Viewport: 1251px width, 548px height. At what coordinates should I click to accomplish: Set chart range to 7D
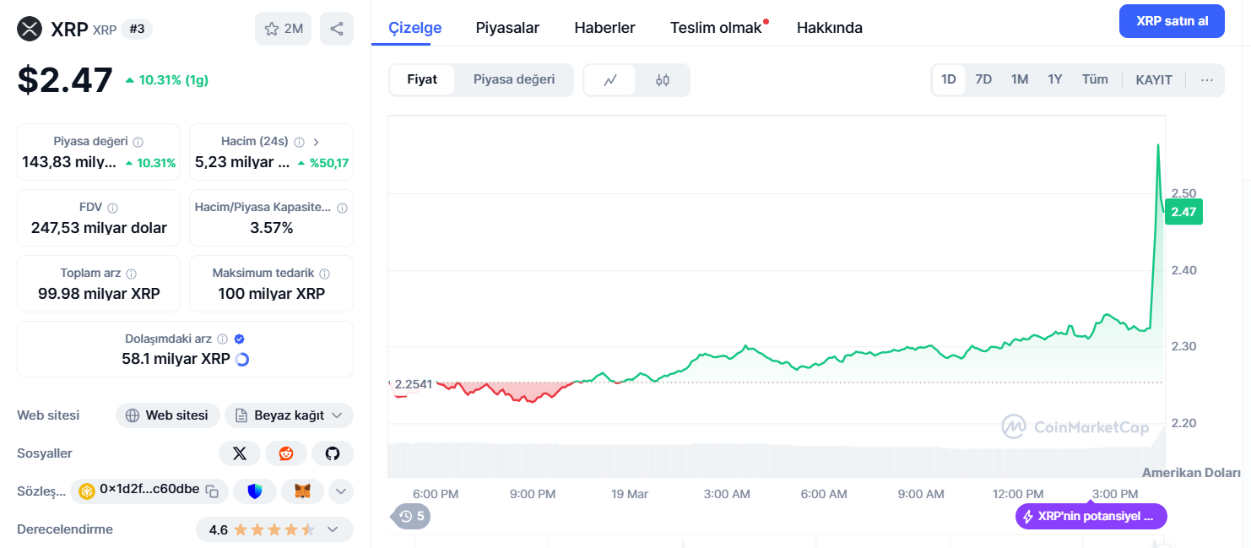(x=983, y=80)
